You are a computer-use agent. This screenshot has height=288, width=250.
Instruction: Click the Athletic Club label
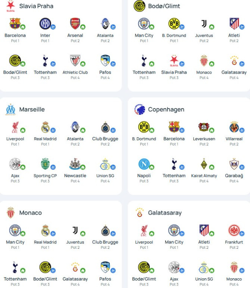(75, 72)
